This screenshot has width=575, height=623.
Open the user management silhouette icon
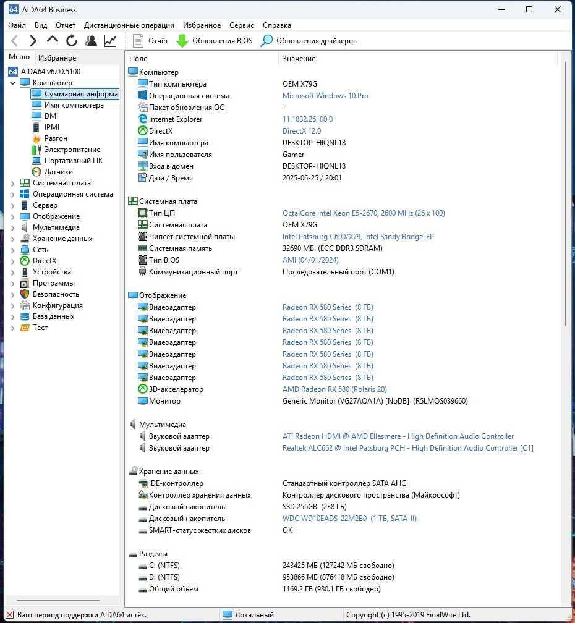91,41
